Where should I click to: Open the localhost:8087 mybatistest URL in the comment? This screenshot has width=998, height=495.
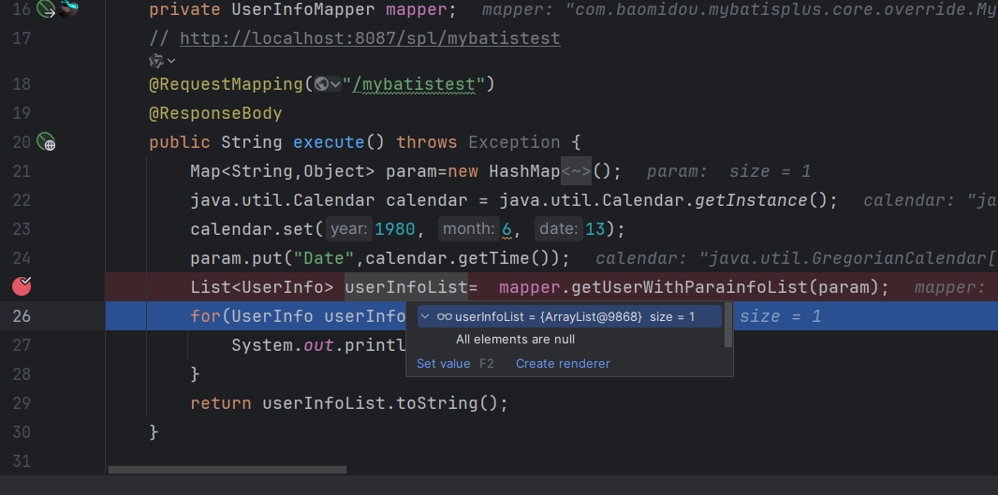click(370, 39)
